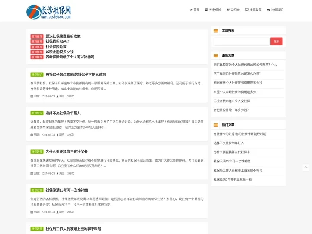Open main article 社保没满15年可一次性补缴

[x=67, y=190]
